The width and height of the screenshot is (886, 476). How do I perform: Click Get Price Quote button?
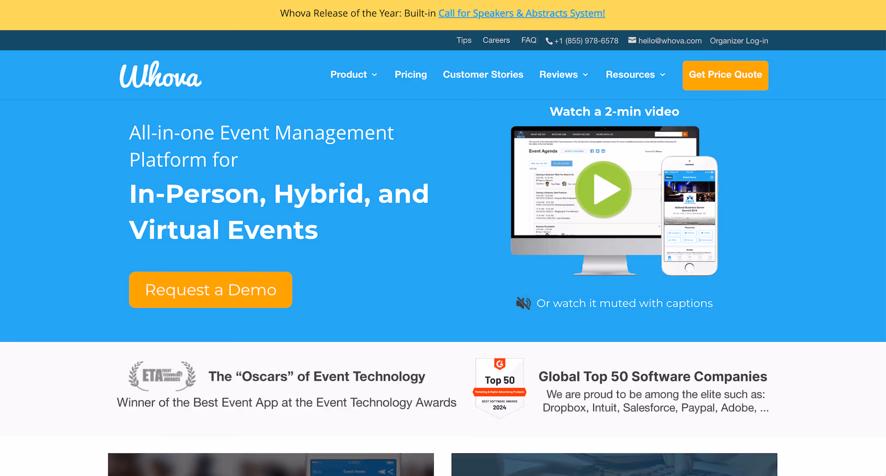click(725, 75)
